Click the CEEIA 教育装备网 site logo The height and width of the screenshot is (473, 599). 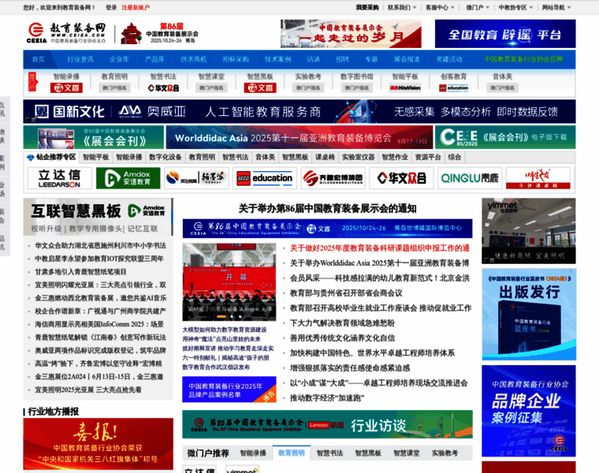[66, 33]
